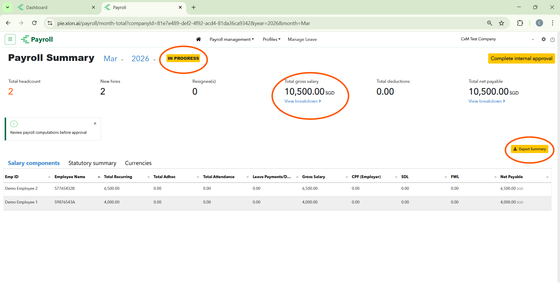Sort table by Net Payable column
Image resolution: width=560 pixels, height=295 pixels.
[512, 177]
